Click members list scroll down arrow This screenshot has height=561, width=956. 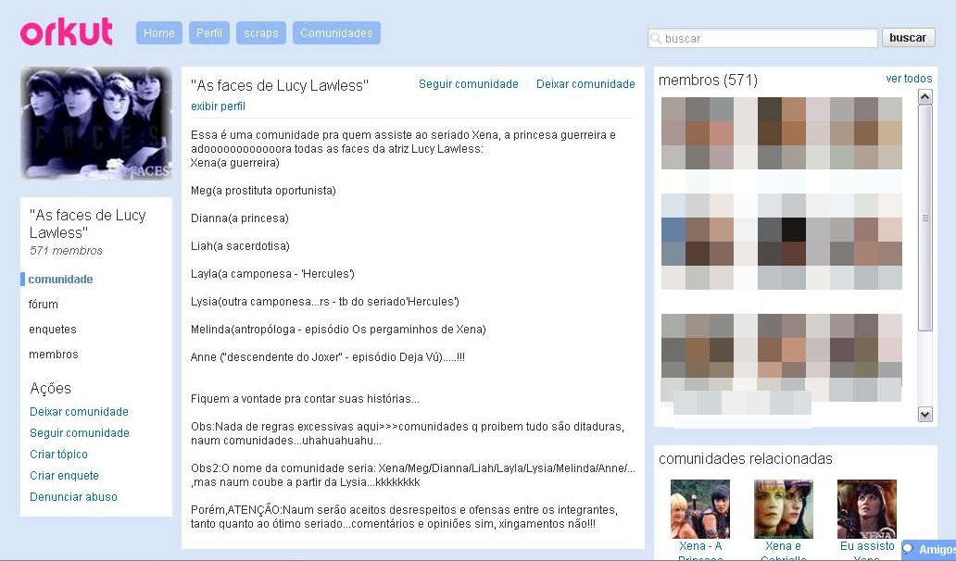point(925,414)
